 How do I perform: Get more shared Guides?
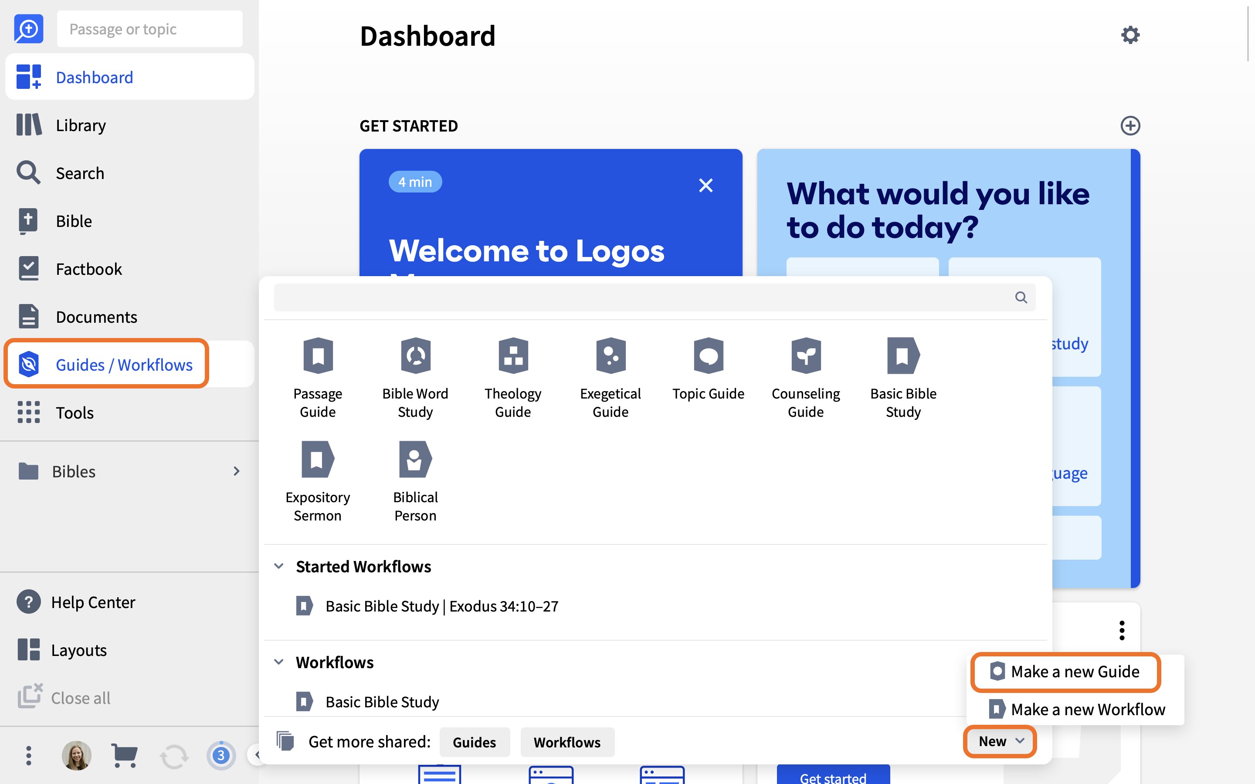(x=474, y=742)
